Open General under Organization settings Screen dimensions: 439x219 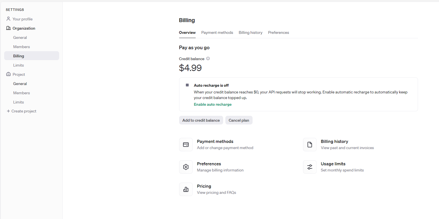20,37
